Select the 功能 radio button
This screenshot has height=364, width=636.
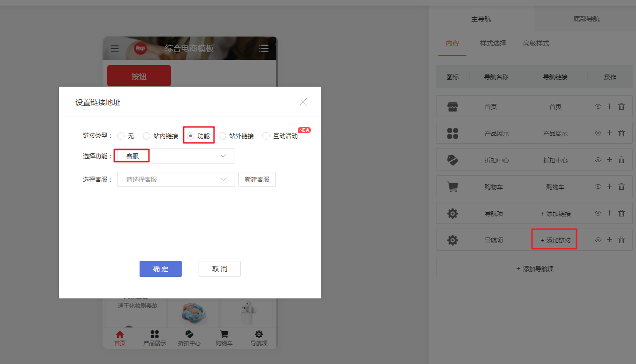pyautogui.click(x=191, y=136)
